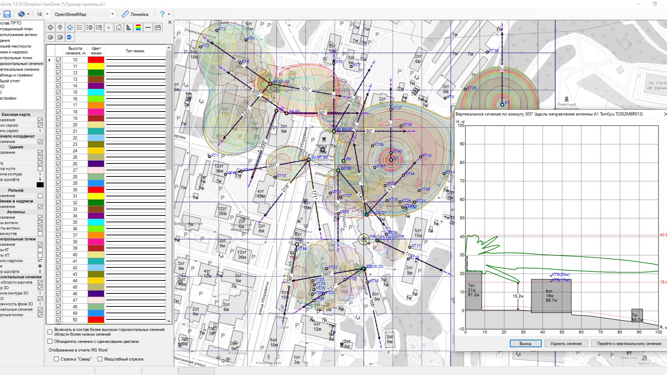This screenshot has width=667, height=375.
Task: Open help with the question mark icon
Action: coord(162,14)
